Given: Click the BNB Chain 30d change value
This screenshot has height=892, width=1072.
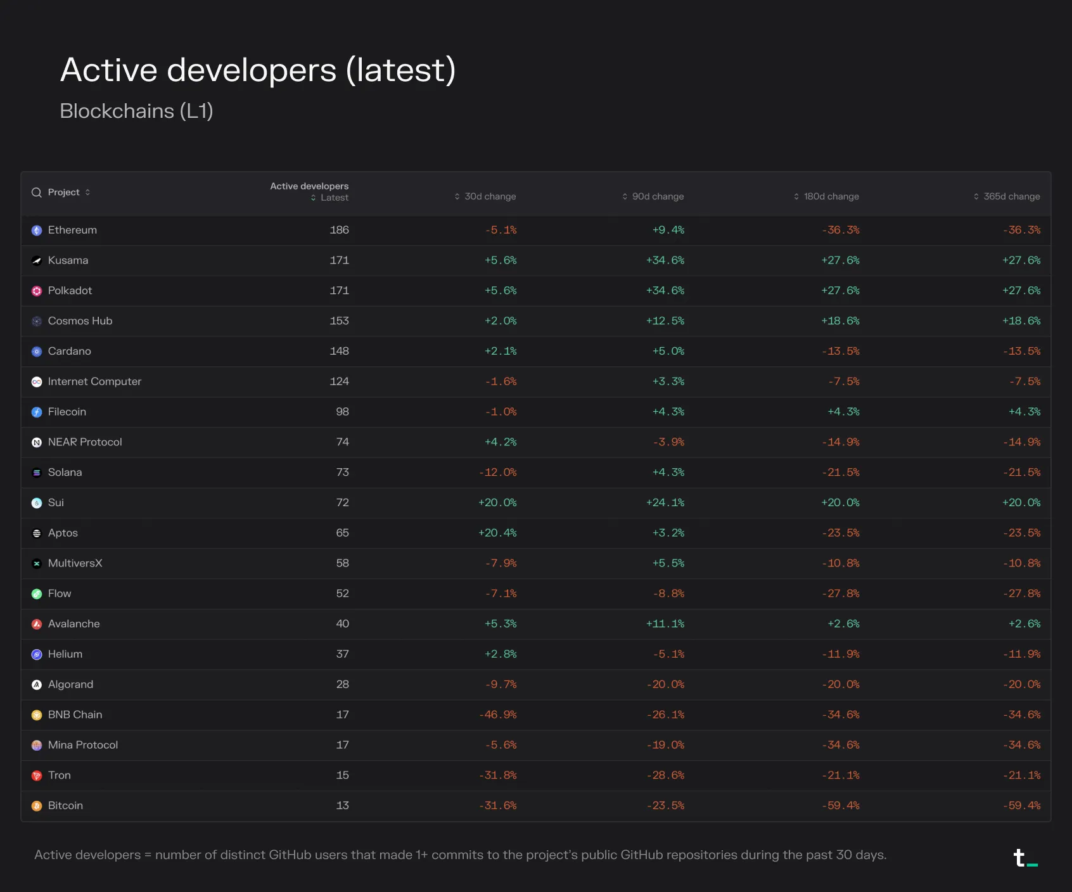Looking at the screenshot, I should click(498, 715).
